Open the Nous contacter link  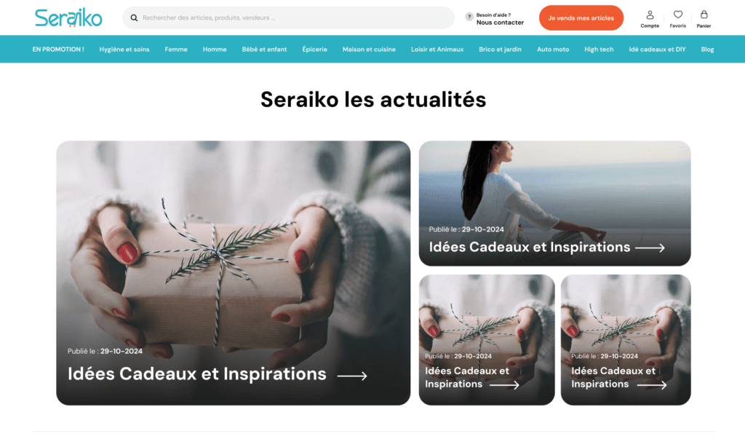point(500,23)
